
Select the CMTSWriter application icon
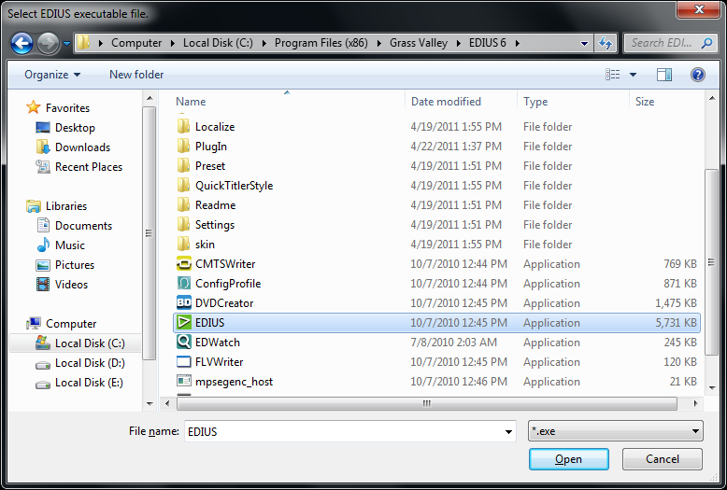pyautogui.click(x=183, y=264)
